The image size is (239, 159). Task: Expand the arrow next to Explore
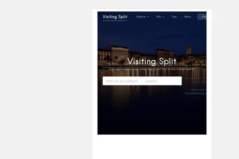148,17
